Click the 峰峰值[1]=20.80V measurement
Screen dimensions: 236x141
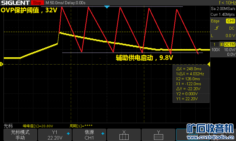click(x=38, y=126)
